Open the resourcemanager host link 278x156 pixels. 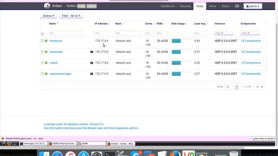pos(60,74)
